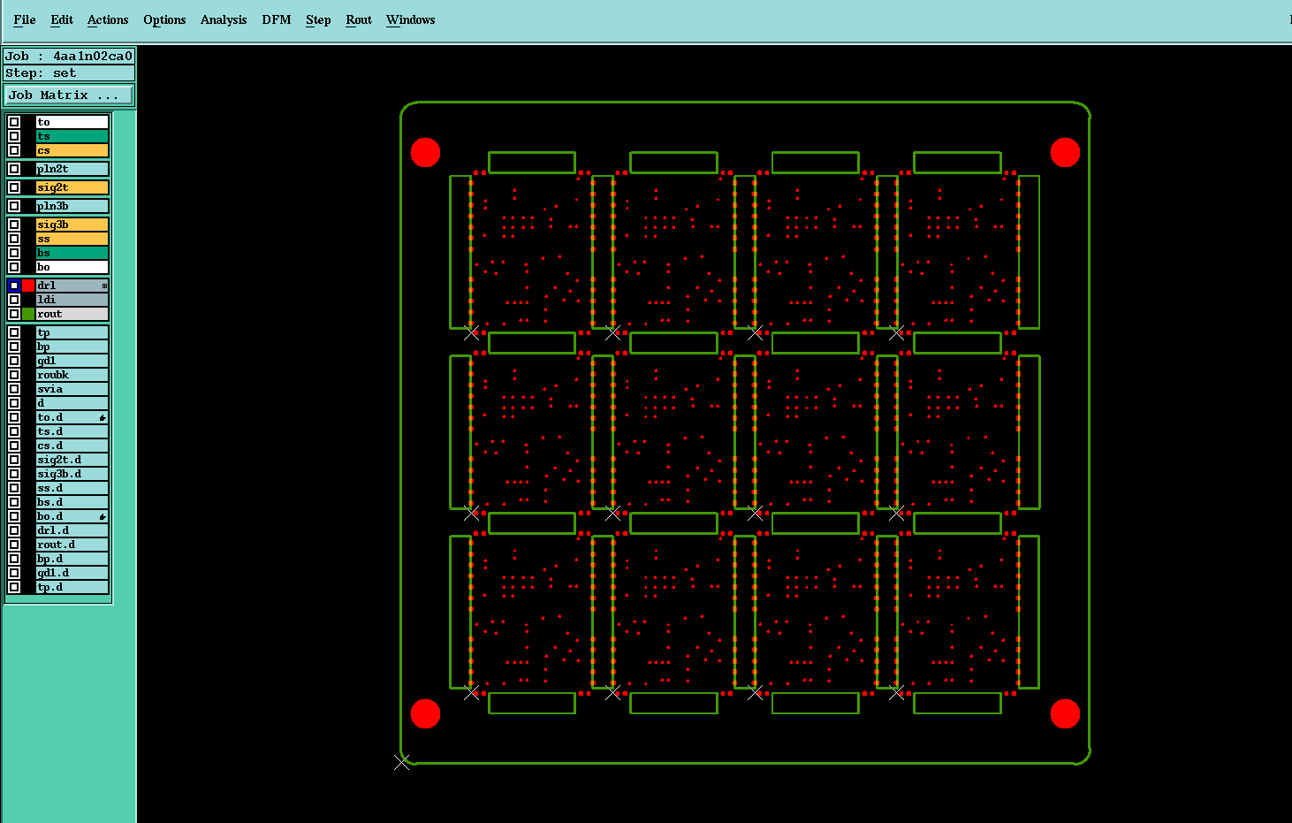Open the Step menu
Screen dimensions: 1292x823
tap(318, 19)
